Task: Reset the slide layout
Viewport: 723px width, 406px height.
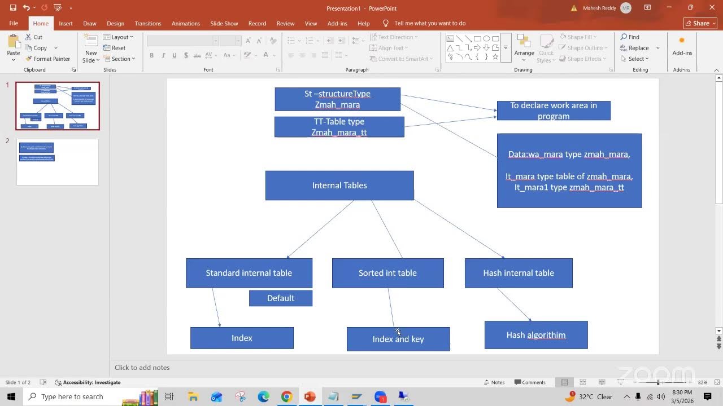Action: [x=115, y=48]
